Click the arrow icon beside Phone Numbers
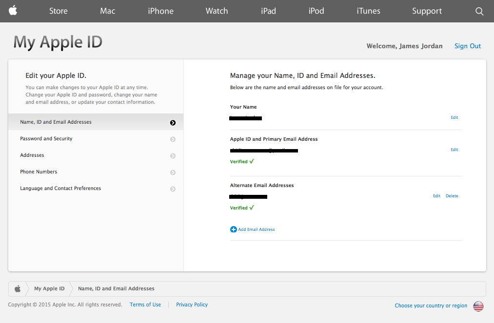Image resolution: width=494 pixels, height=323 pixels. [173, 172]
